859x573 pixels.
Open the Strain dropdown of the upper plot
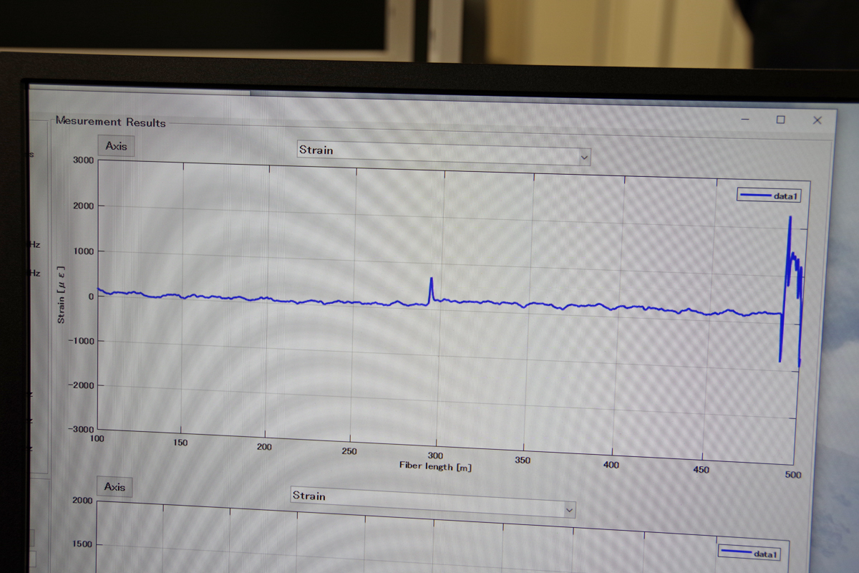point(444,153)
